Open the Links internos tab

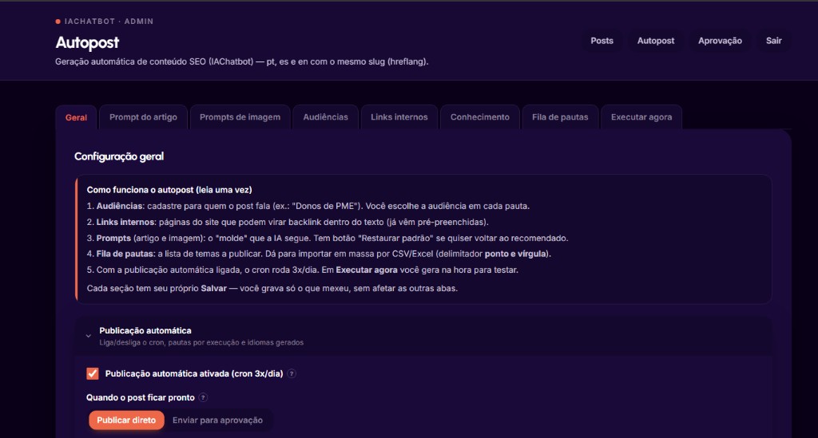(x=399, y=117)
